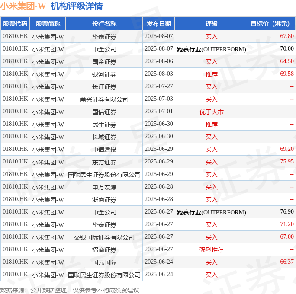The height and width of the screenshot is (294, 296).
Task: Select the 国元国际 cell
Action: 104,262
